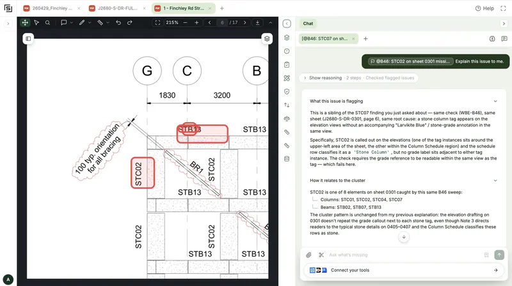The height and width of the screenshot is (286, 512).
Task: Close the 1 - Finchley Rd Str tab
Action: point(210,8)
